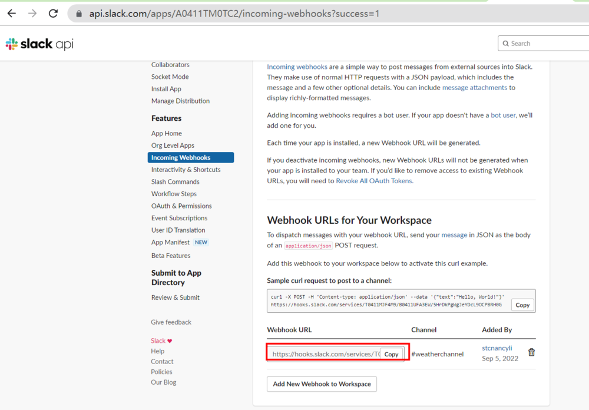
Task: Open App Manifest sidebar item
Action: [x=170, y=242]
